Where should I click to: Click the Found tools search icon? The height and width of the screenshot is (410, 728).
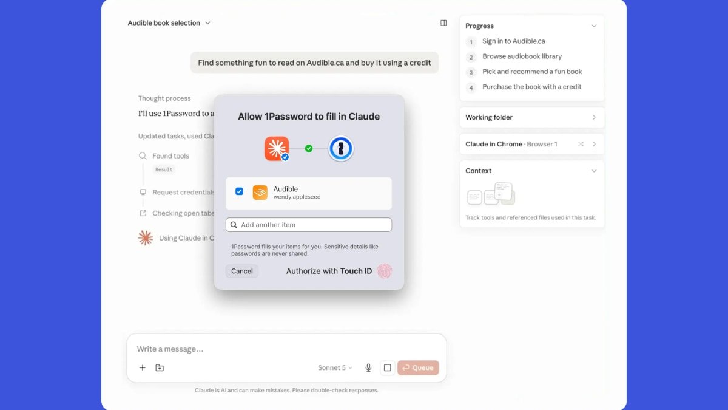tap(143, 156)
